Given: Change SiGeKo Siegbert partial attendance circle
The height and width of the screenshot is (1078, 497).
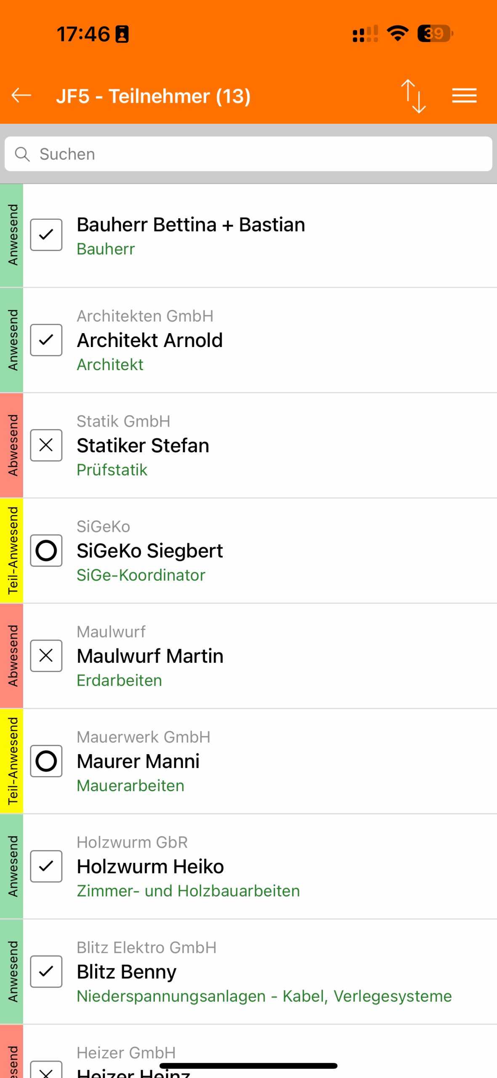Looking at the screenshot, I should click(x=46, y=550).
